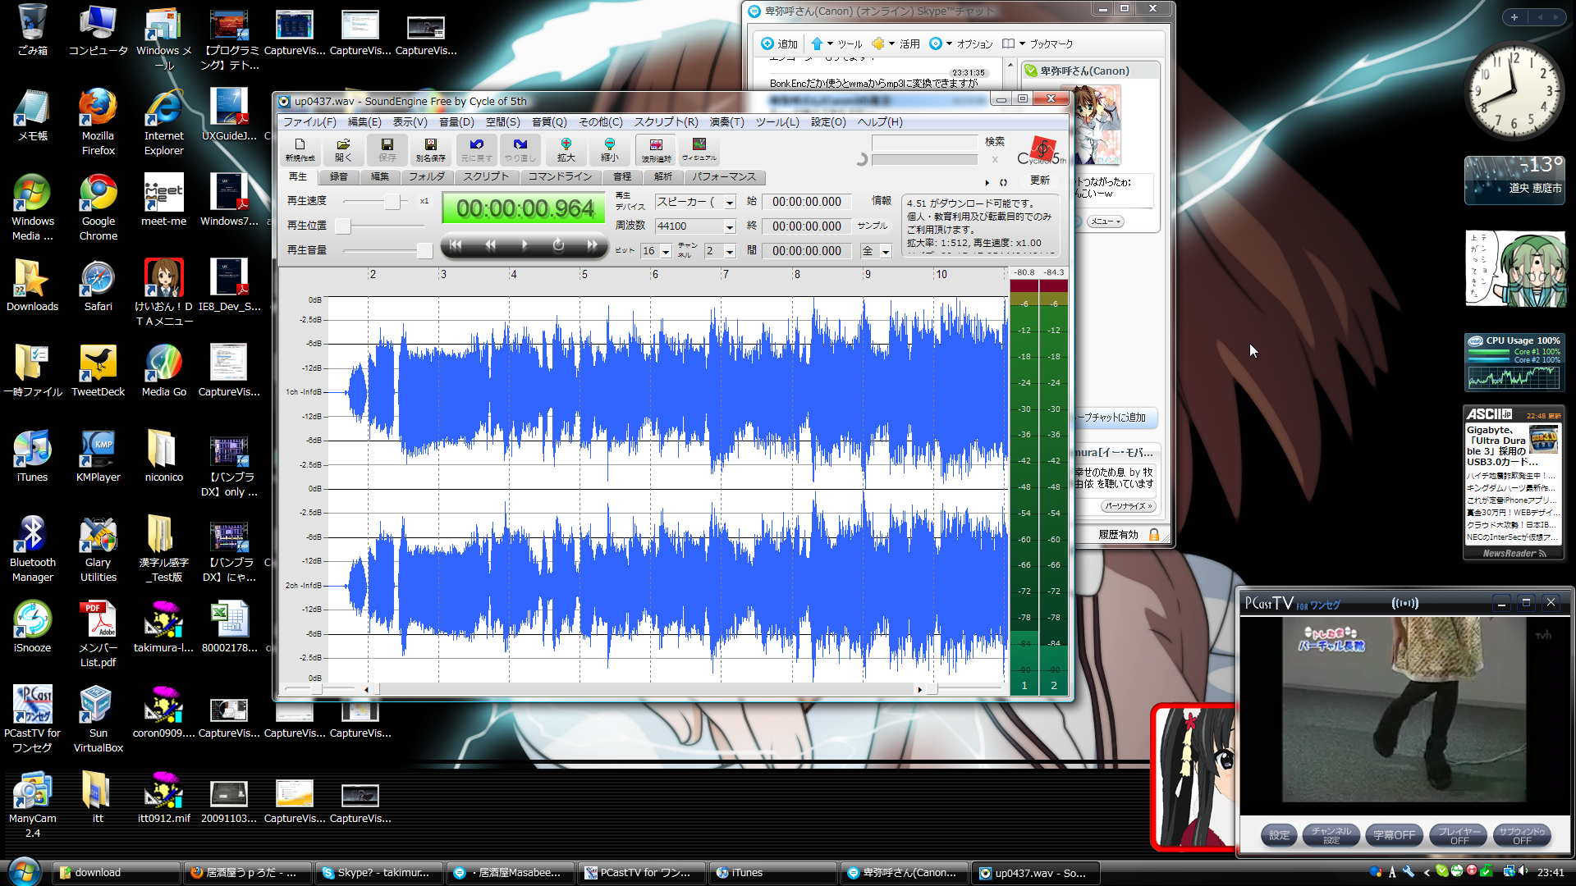Open the 活用 dropdown in Skype chat
This screenshot has width=1576, height=886.
tap(896, 43)
